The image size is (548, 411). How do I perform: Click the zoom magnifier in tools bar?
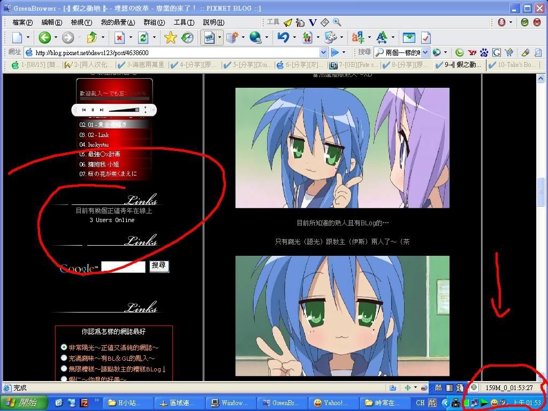tap(337, 22)
